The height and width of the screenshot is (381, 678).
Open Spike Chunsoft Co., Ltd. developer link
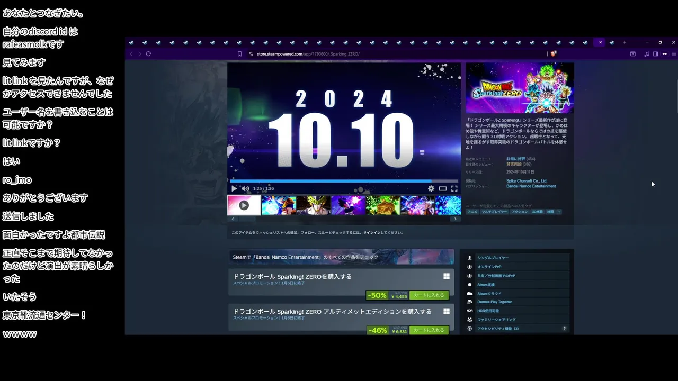point(527,181)
